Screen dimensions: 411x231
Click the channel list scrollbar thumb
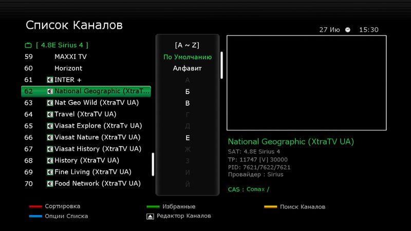[x=153, y=164]
